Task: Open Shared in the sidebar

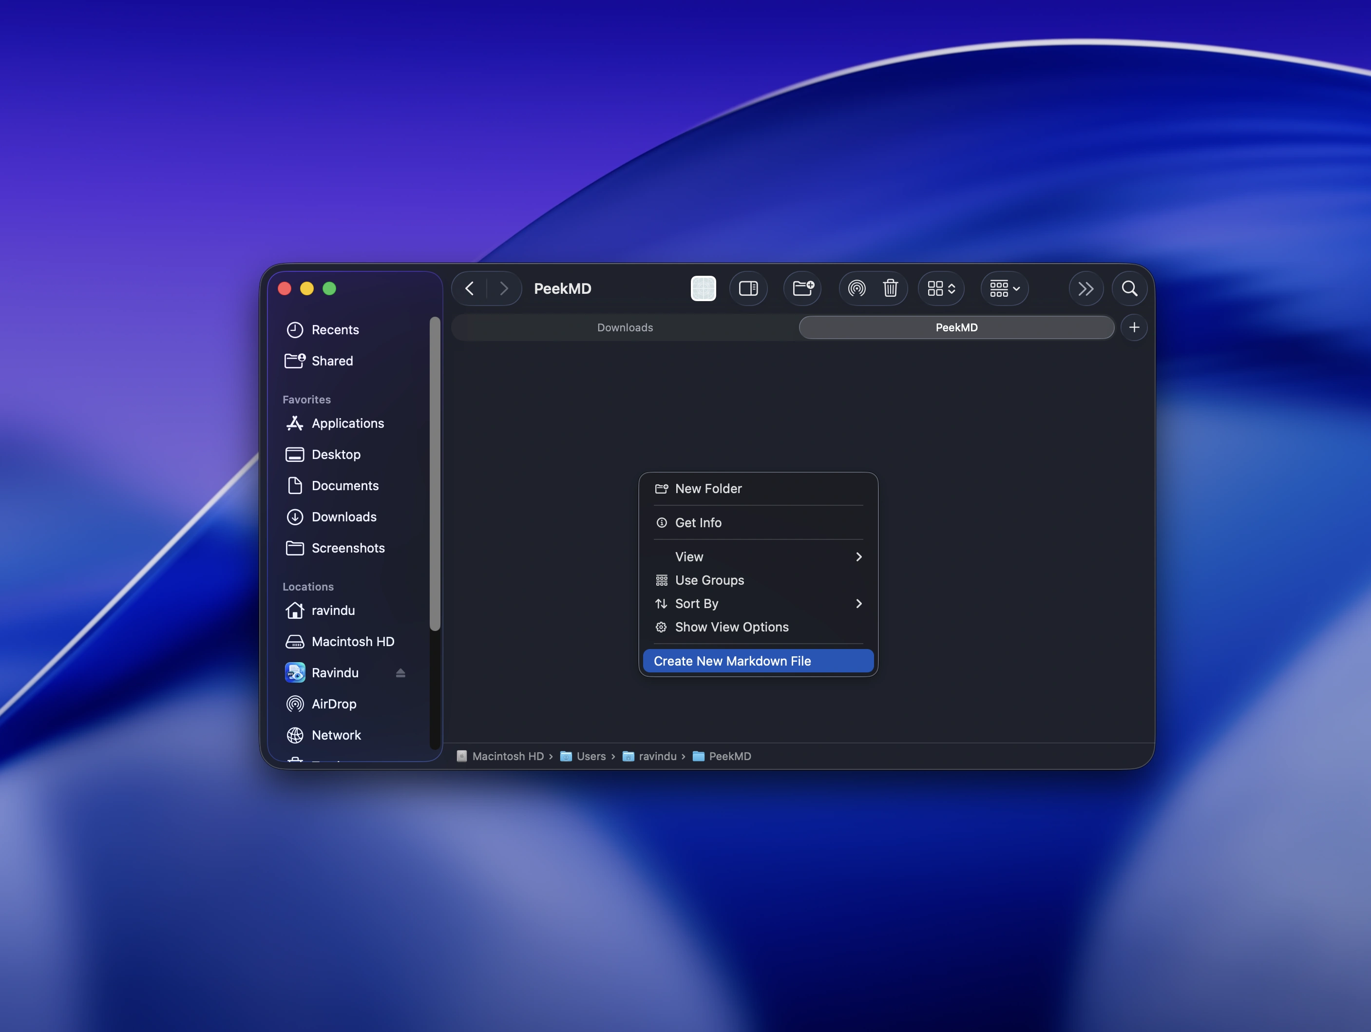Action: click(x=349, y=361)
